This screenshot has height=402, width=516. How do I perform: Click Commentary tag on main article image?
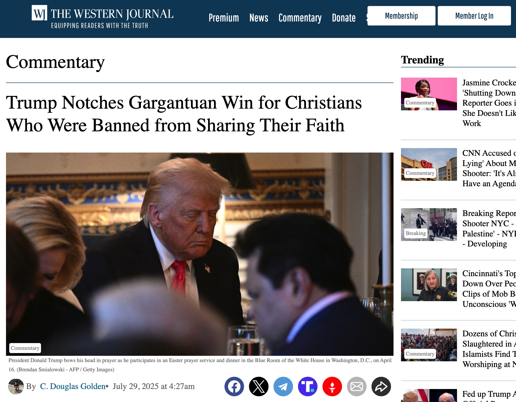pyautogui.click(x=25, y=348)
